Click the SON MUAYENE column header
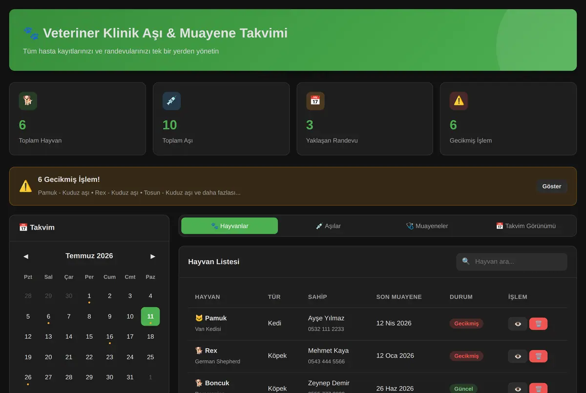 [x=399, y=297]
